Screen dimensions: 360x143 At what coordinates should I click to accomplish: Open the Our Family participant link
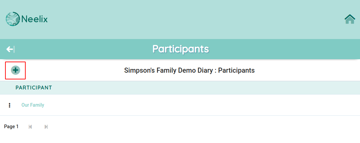pos(33,105)
